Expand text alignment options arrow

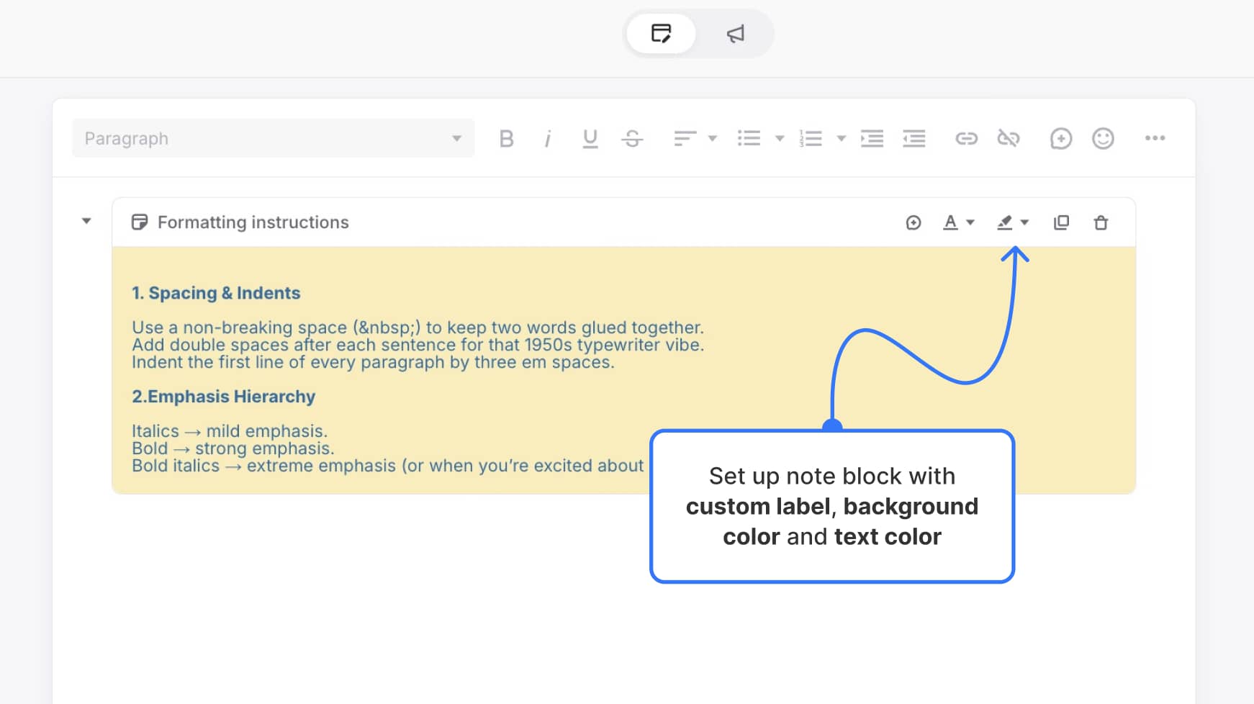coord(713,138)
